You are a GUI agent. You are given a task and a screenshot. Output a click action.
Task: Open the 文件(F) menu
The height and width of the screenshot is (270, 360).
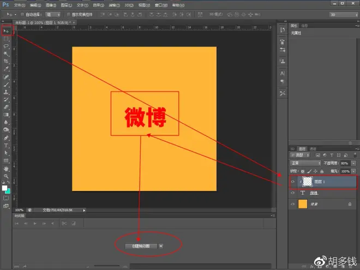click(x=20, y=5)
